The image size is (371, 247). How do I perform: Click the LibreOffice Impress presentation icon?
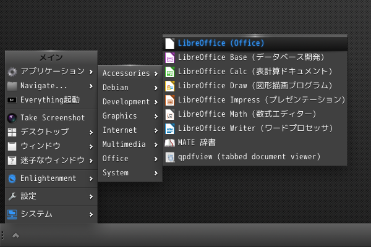169,100
